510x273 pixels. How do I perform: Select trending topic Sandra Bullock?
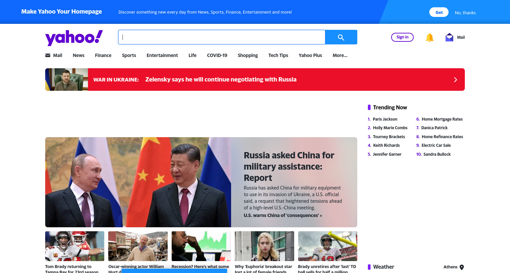(437, 154)
